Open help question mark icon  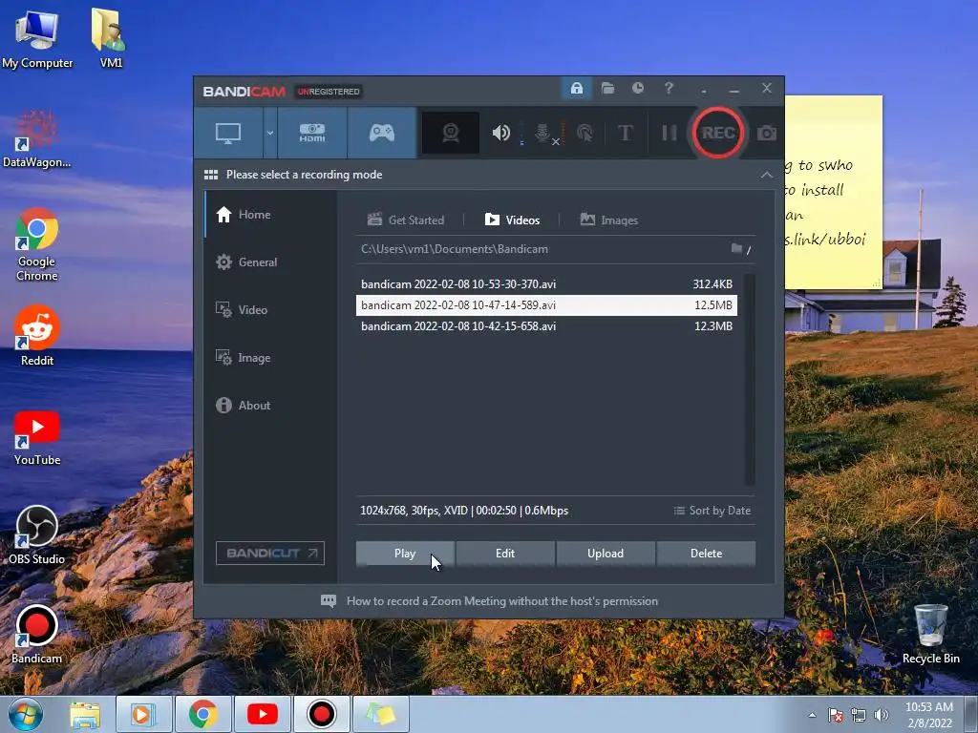[x=669, y=88]
